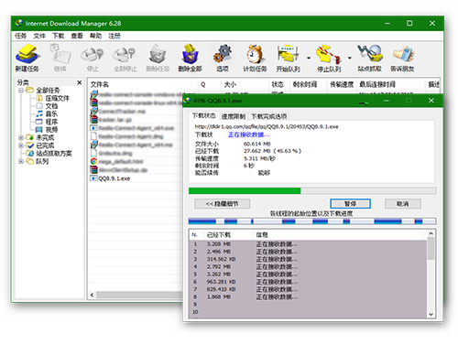Expand the 已完成 tree node
458x344 pixels.
tap(21, 145)
